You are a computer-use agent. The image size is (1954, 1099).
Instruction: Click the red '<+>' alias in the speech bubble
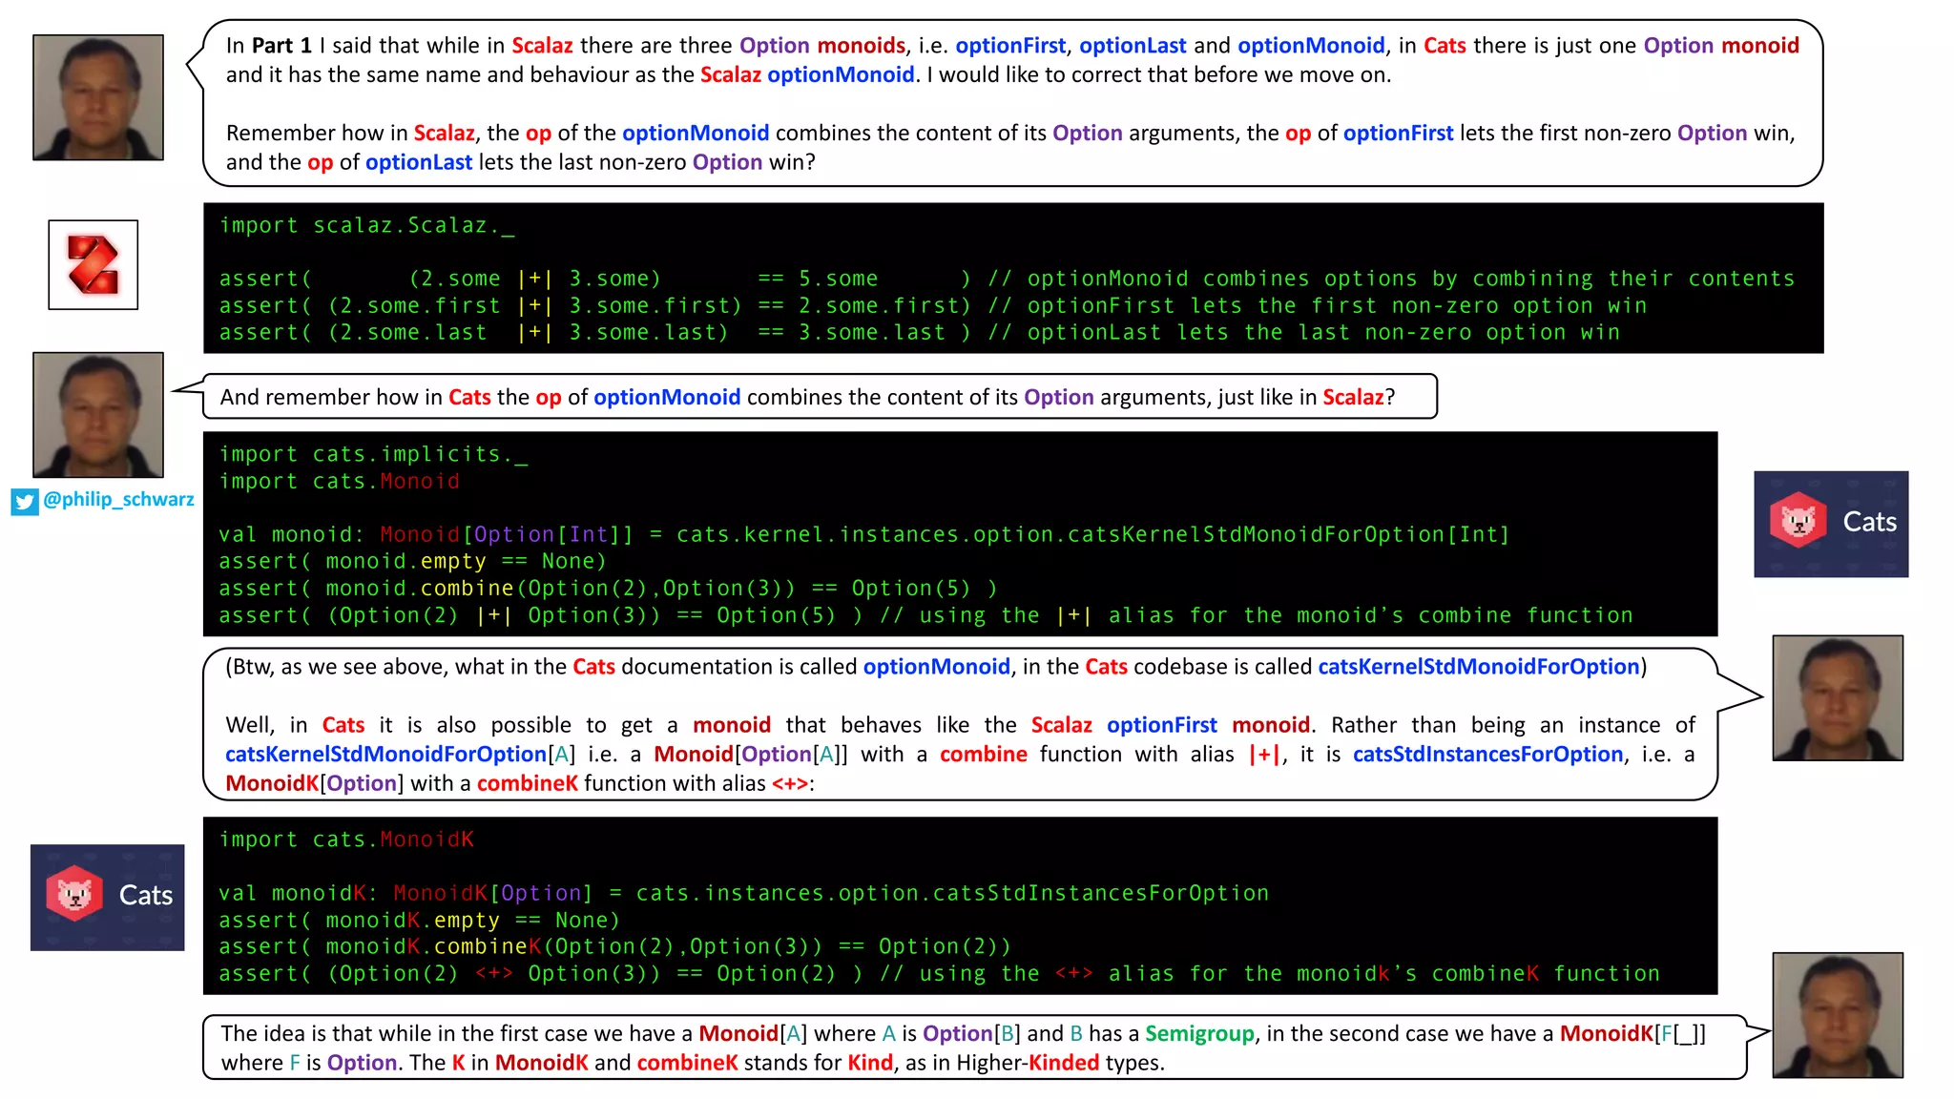pos(789,783)
